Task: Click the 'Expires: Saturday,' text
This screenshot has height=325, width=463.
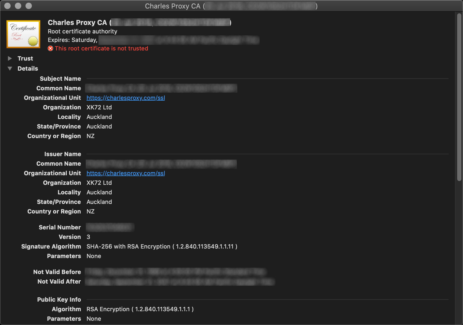Action: [x=72, y=40]
